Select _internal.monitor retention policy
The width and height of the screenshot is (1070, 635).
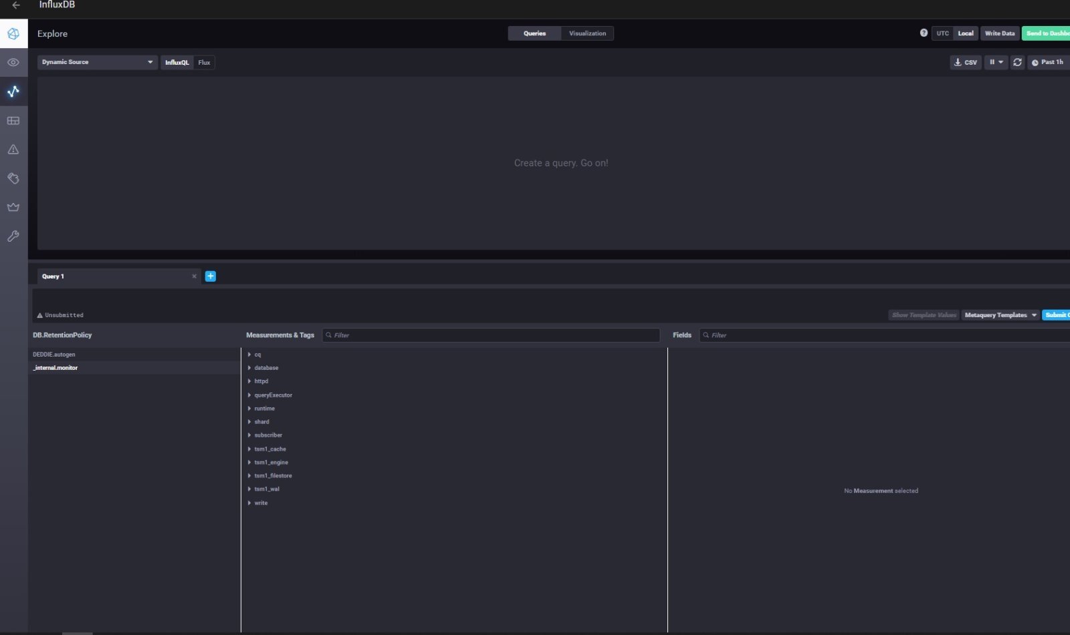pos(134,368)
